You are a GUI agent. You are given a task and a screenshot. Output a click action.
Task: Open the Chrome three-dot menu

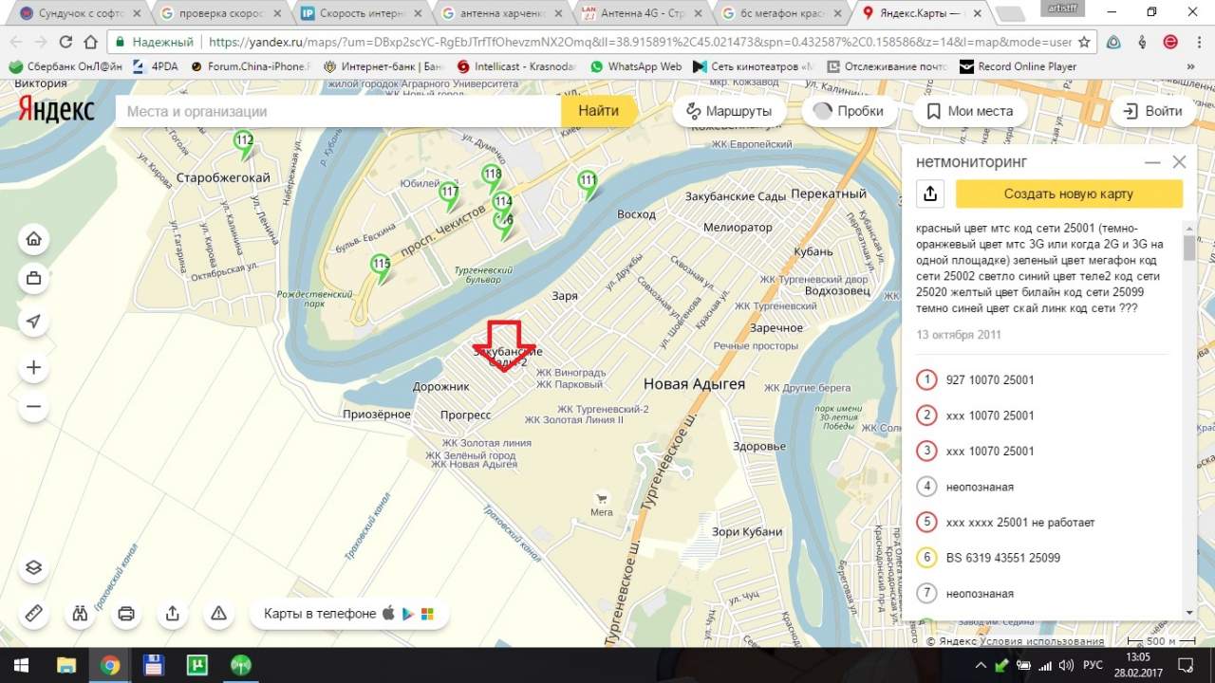point(1198,42)
